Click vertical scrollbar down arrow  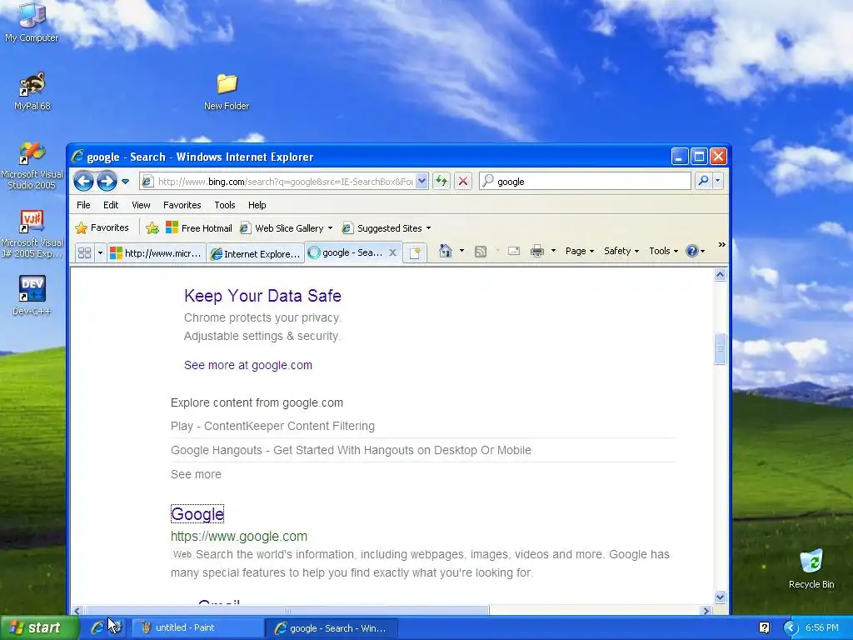click(720, 597)
